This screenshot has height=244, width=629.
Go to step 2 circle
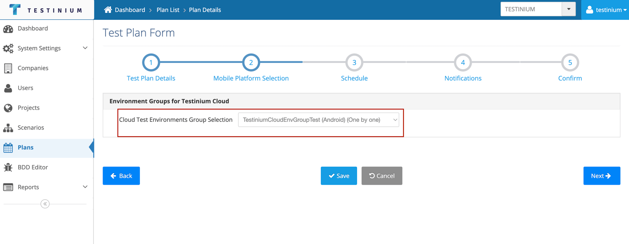[x=251, y=63]
